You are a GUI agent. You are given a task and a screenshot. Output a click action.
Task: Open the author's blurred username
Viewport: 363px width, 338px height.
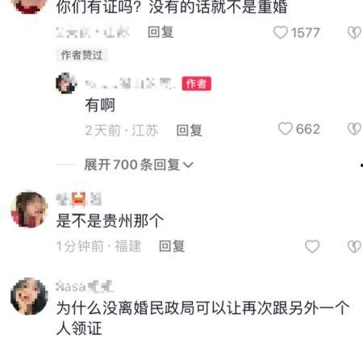131,83
